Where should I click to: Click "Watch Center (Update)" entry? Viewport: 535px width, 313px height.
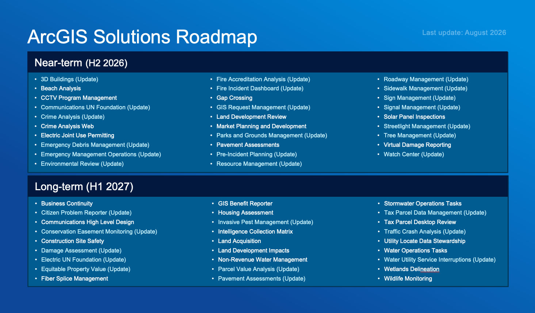coord(414,154)
